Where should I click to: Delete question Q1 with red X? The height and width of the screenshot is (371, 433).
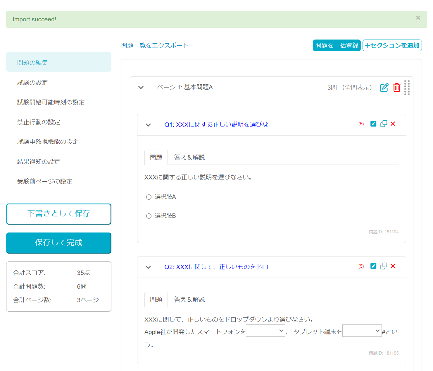click(393, 124)
